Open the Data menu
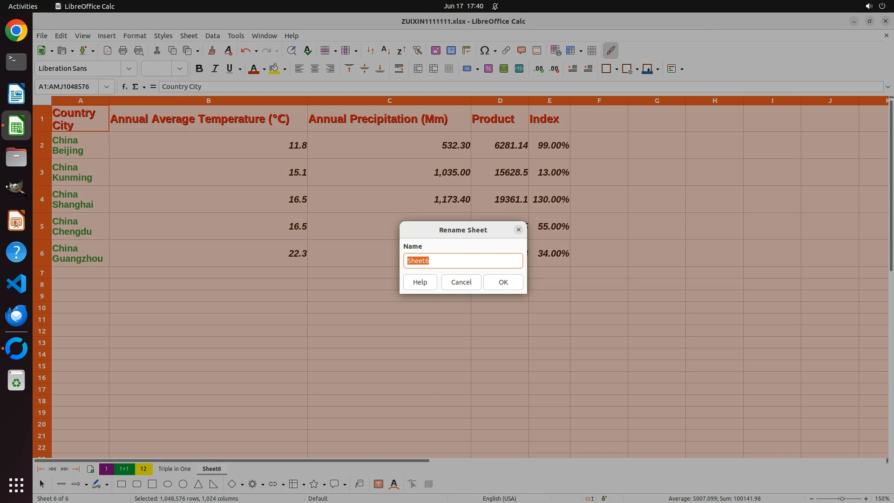The image size is (894, 503). (212, 35)
